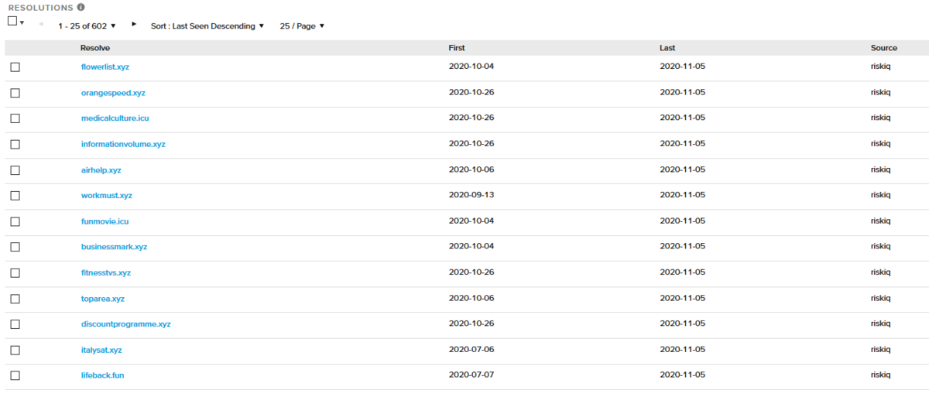Click riskiq source in lifeback.fun row
929x397 pixels.
[x=881, y=375]
